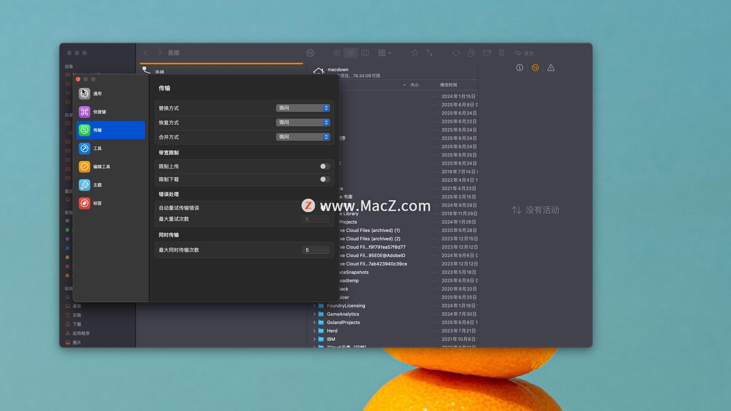Screen dimensions: 731x411
Task: Click the copy documents icon in toolbar
Action: (x=471, y=53)
